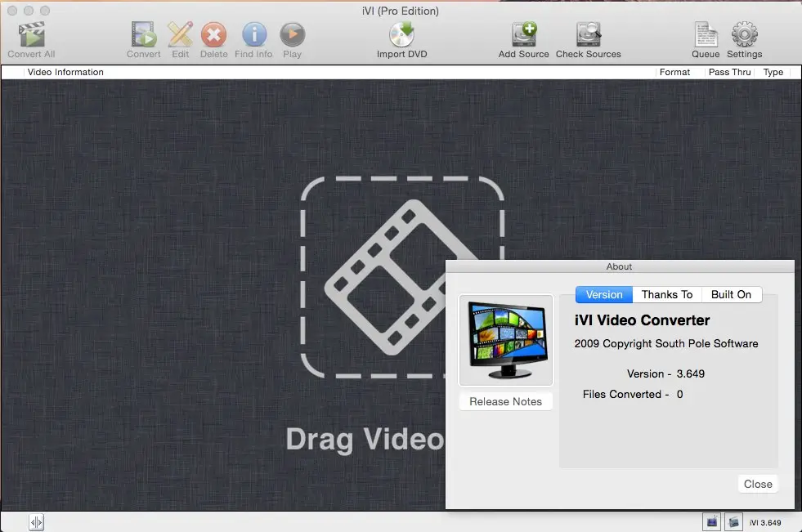
Task: Click the Version - 3.649 text
Action: coord(666,374)
